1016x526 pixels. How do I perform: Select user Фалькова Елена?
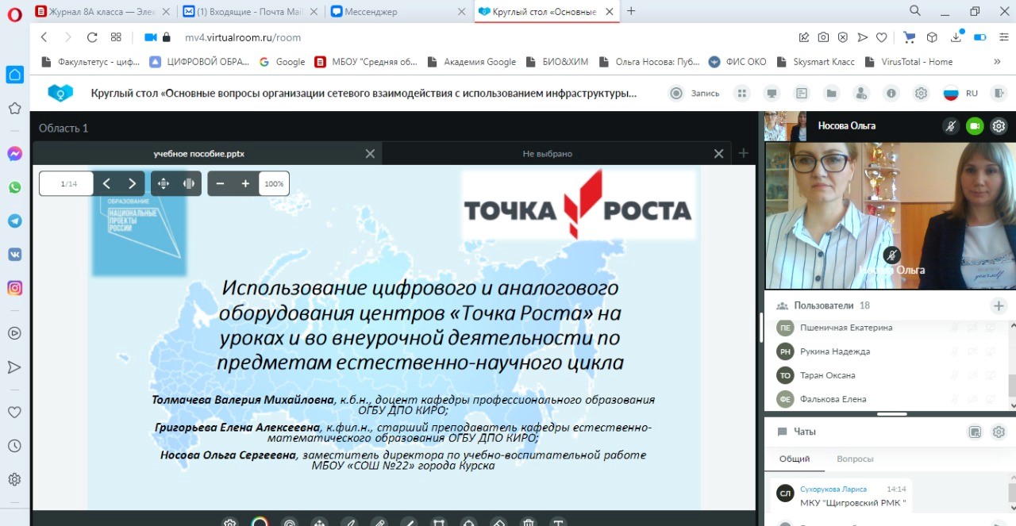833,399
